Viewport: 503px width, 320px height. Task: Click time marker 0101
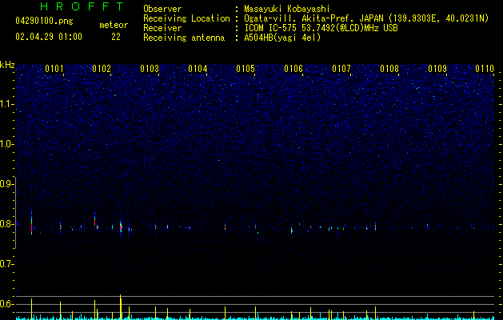[x=54, y=69]
